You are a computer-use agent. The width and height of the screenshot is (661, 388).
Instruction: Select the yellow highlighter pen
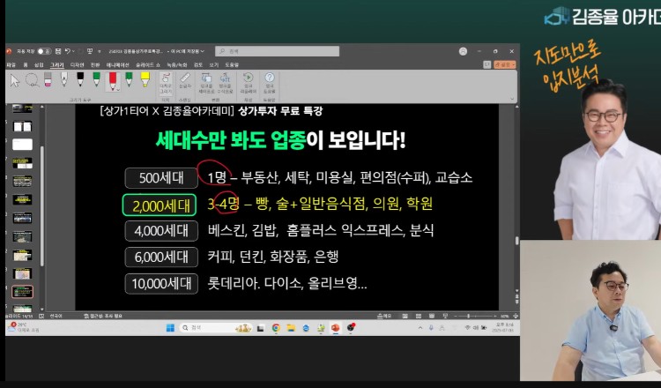[144, 80]
